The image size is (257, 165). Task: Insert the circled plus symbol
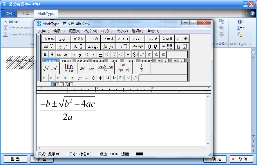pos(100,78)
